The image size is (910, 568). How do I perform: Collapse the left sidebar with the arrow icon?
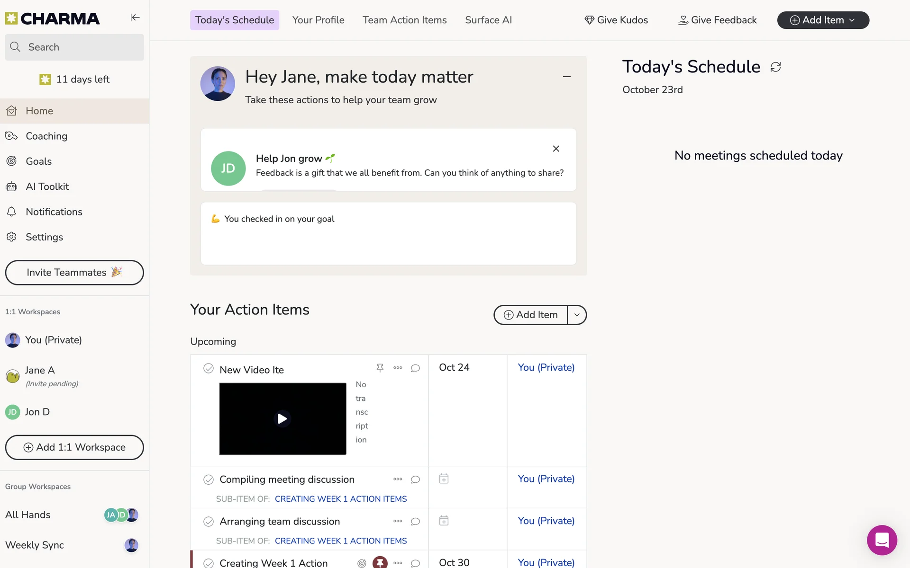point(135,18)
